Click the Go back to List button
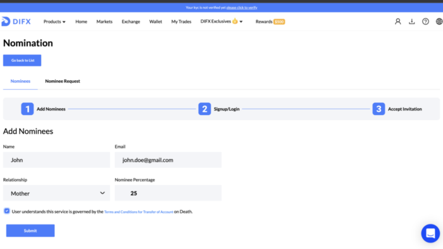This screenshot has height=249, width=443. point(22,60)
